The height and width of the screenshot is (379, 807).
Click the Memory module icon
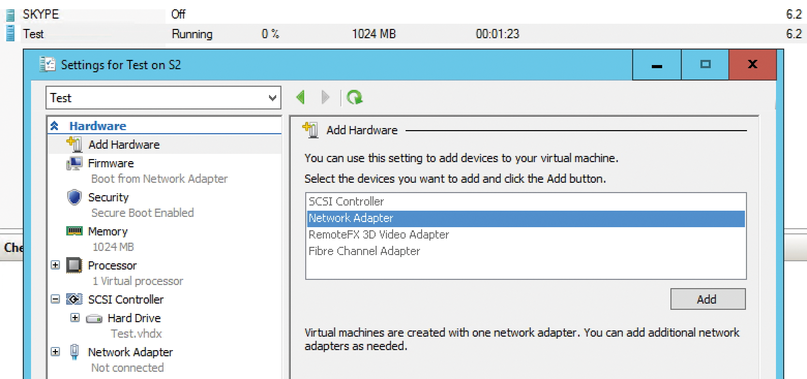click(74, 231)
